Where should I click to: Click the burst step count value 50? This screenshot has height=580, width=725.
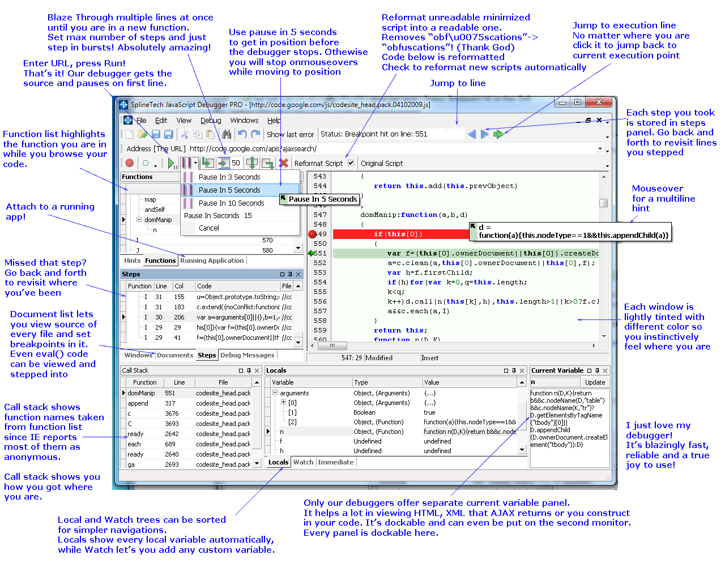(x=236, y=163)
